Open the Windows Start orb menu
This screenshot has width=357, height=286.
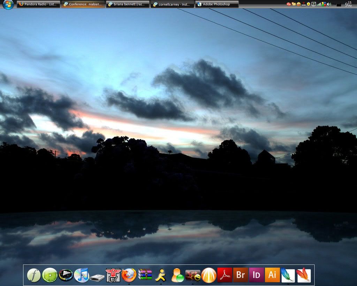pyautogui.click(x=8, y=4)
